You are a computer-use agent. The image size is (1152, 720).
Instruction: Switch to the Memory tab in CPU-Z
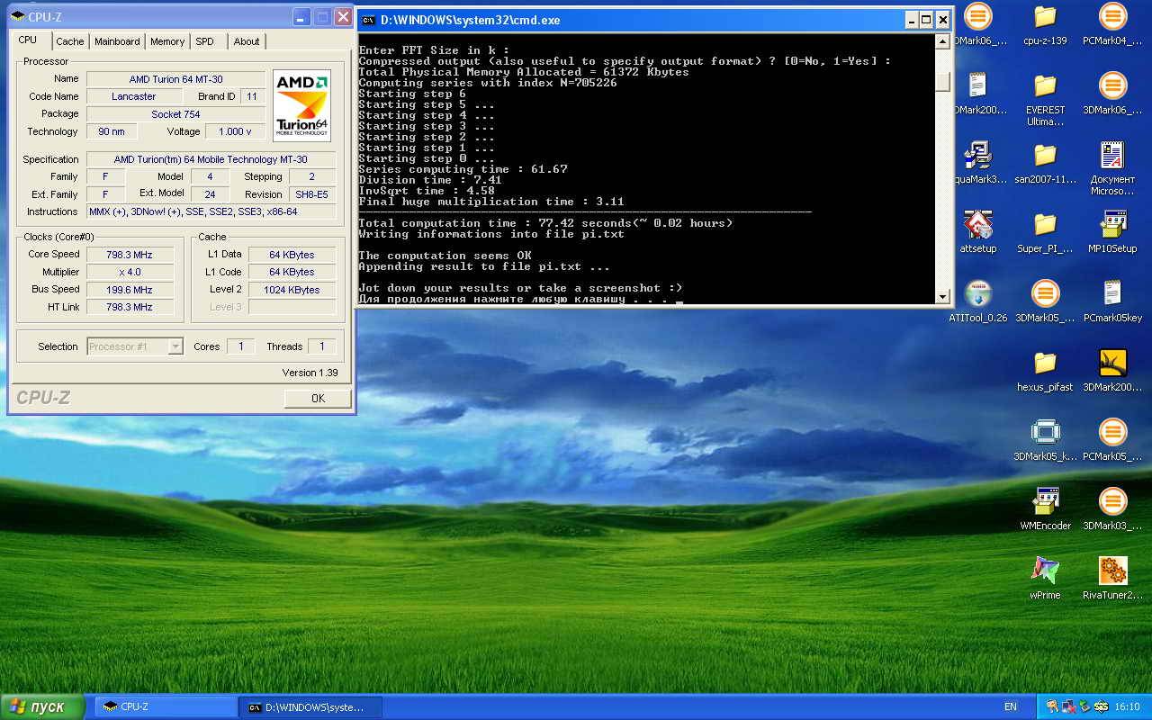[x=167, y=41]
